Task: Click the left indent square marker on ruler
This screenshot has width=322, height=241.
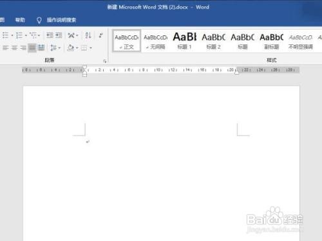Action: point(85,75)
